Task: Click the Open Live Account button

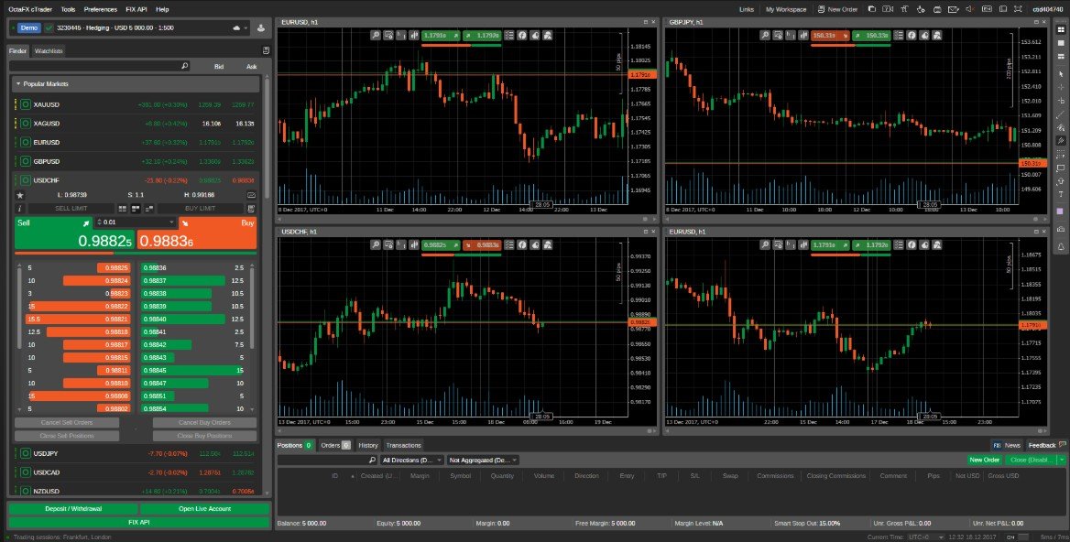Action: tap(205, 508)
